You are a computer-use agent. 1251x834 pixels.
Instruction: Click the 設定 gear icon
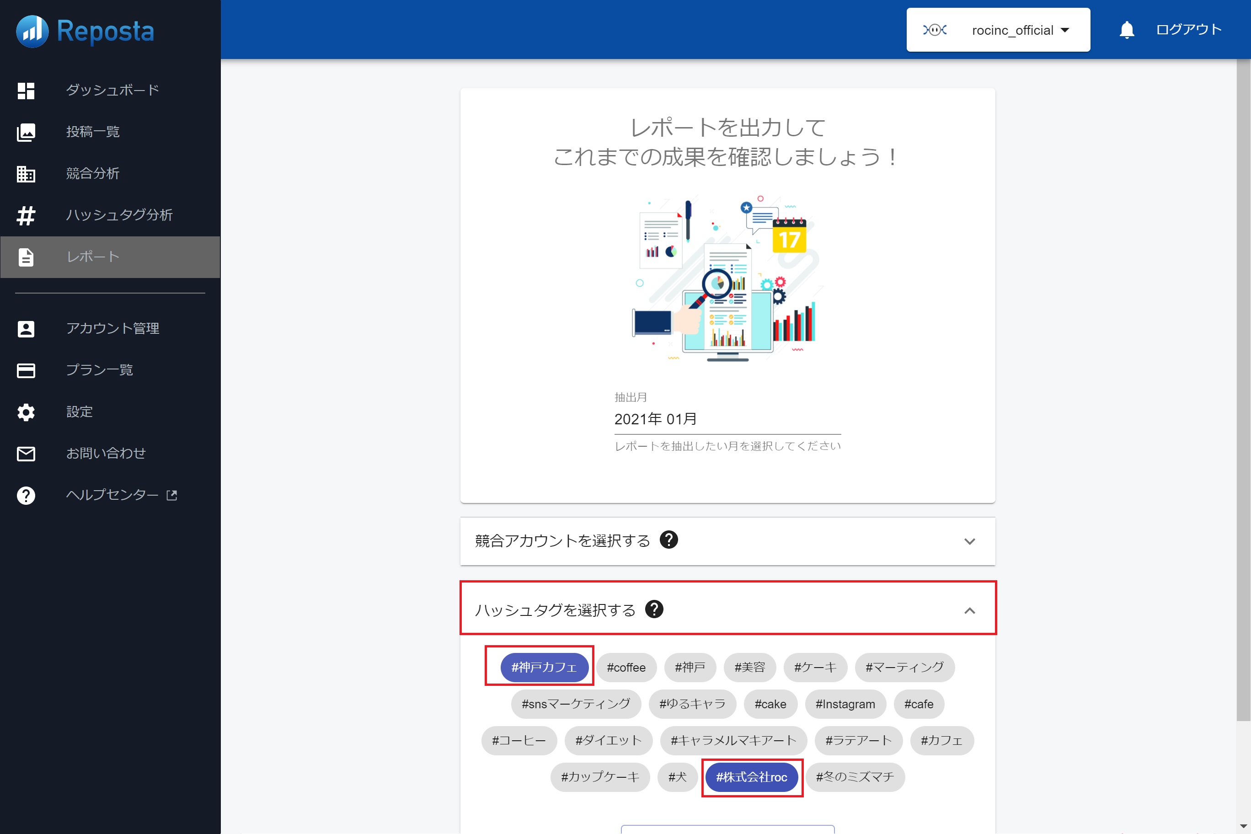[x=26, y=412]
